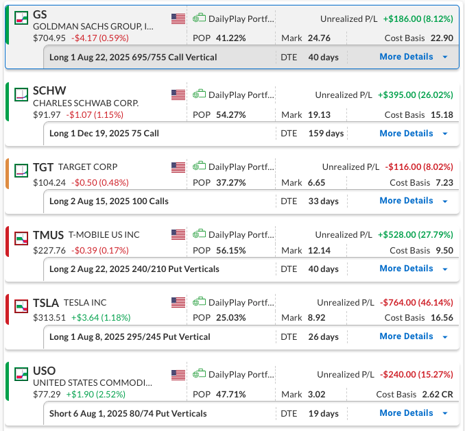Expand GS details with the dropdown arrow
This screenshot has height=431, width=465.
tap(445, 57)
